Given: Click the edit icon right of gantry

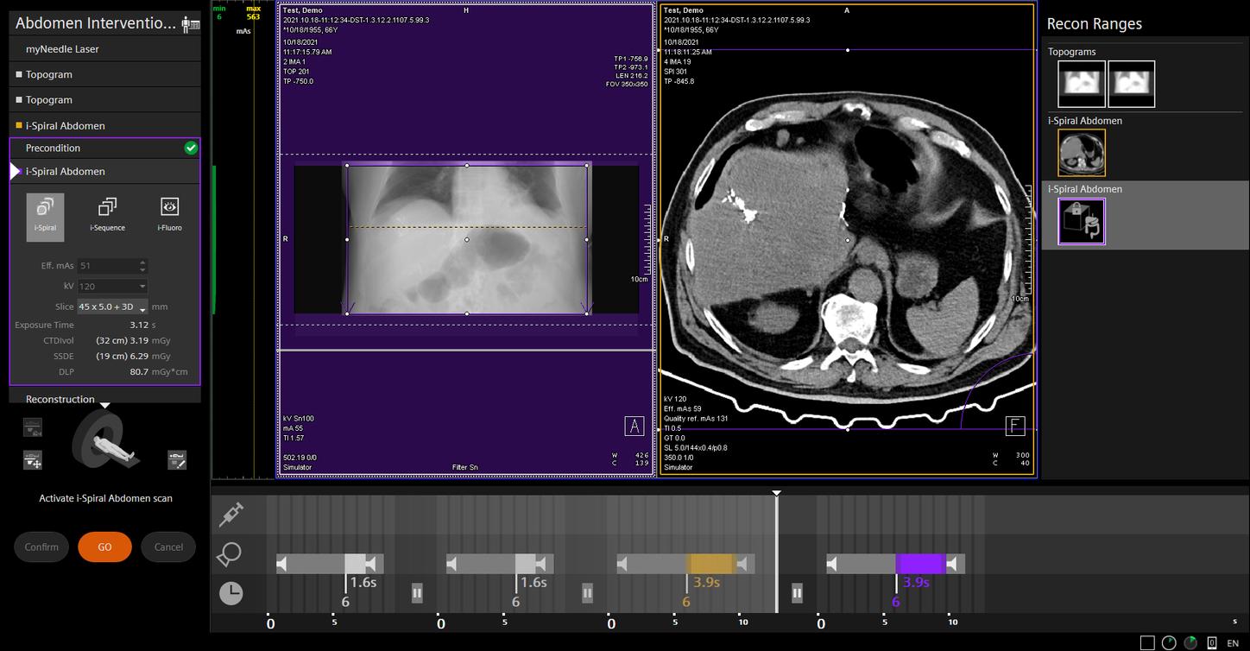Looking at the screenshot, I should (x=177, y=460).
